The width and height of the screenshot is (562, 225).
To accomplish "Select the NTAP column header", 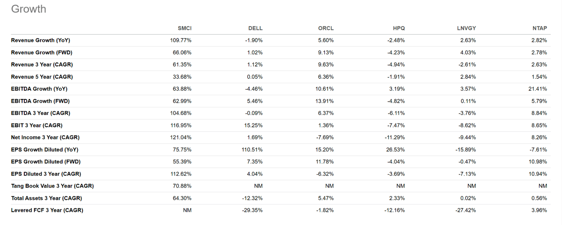I will [540, 28].
